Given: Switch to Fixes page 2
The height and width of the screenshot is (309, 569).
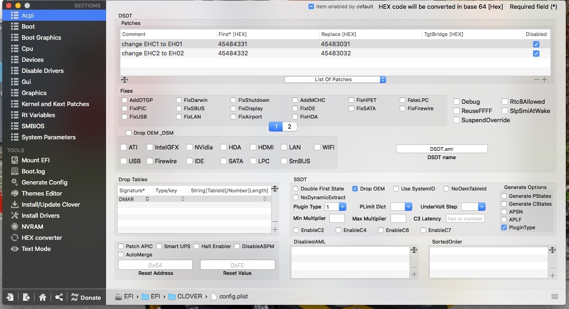Looking at the screenshot, I should [x=289, y=126].
